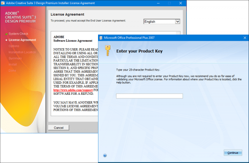The height and width of the screenshot is (163, 249).
Task: Select the Summary step in Adobe sidebar
Action: 15,58
